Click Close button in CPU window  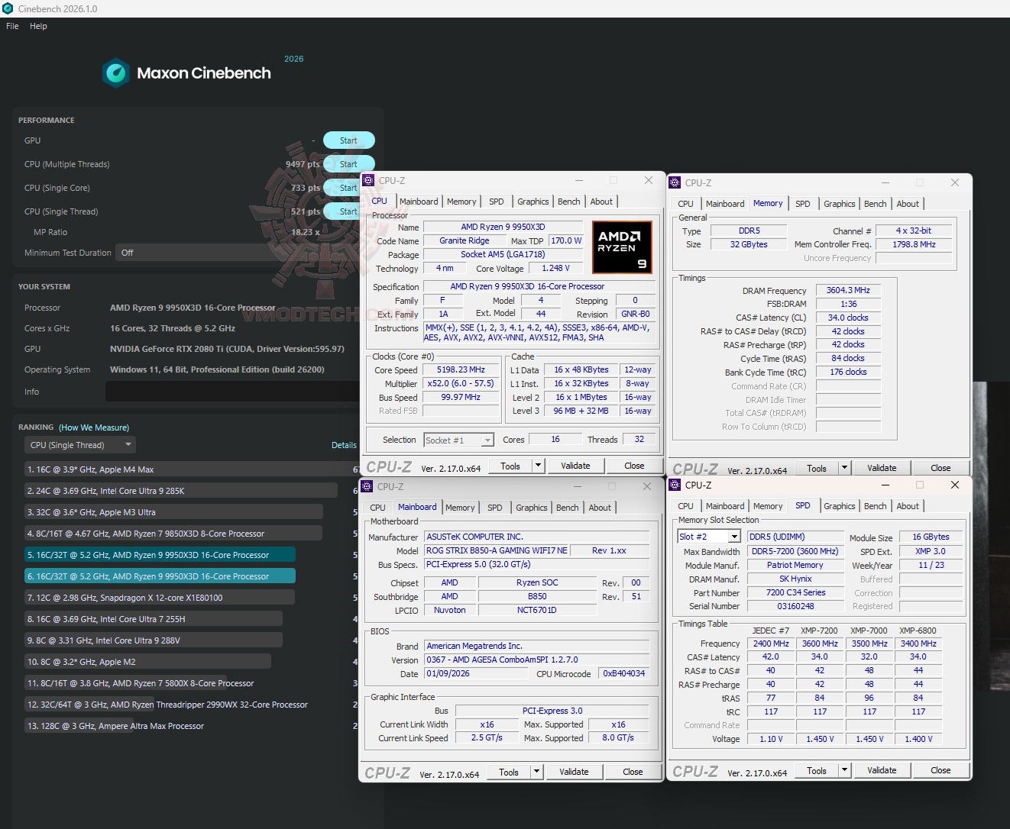coord(634,466)
